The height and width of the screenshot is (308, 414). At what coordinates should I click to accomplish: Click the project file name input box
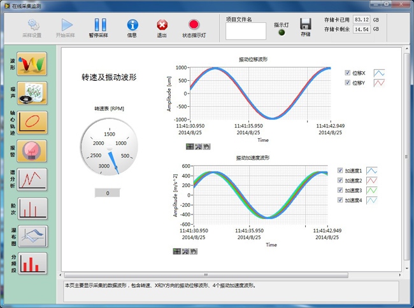pyautogui.click(x=246, y=31)
